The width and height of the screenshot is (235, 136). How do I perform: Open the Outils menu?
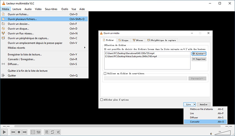coord(65,9)
